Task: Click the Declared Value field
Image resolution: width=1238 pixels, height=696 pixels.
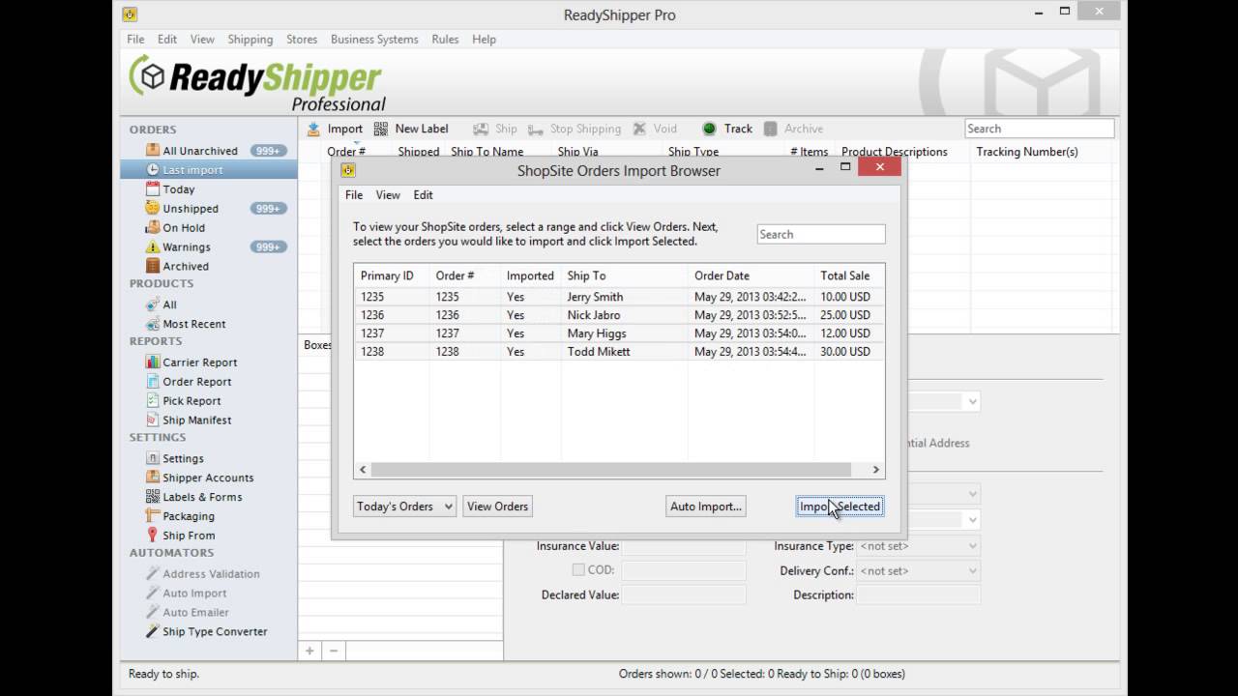Action: (x=684, y=595)
